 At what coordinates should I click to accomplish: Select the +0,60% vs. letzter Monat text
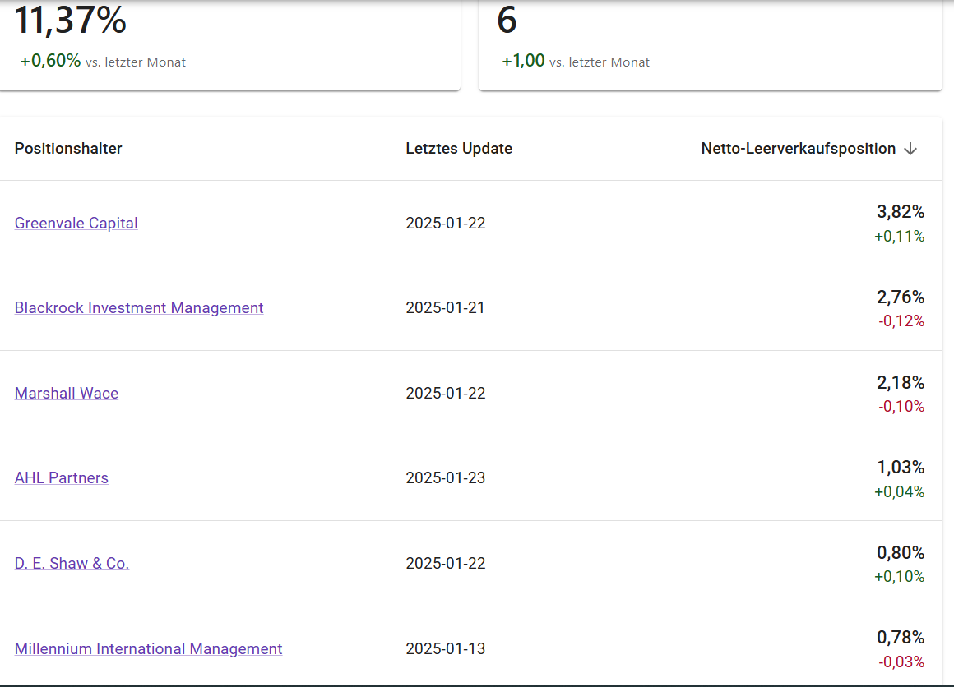point(103,62)
